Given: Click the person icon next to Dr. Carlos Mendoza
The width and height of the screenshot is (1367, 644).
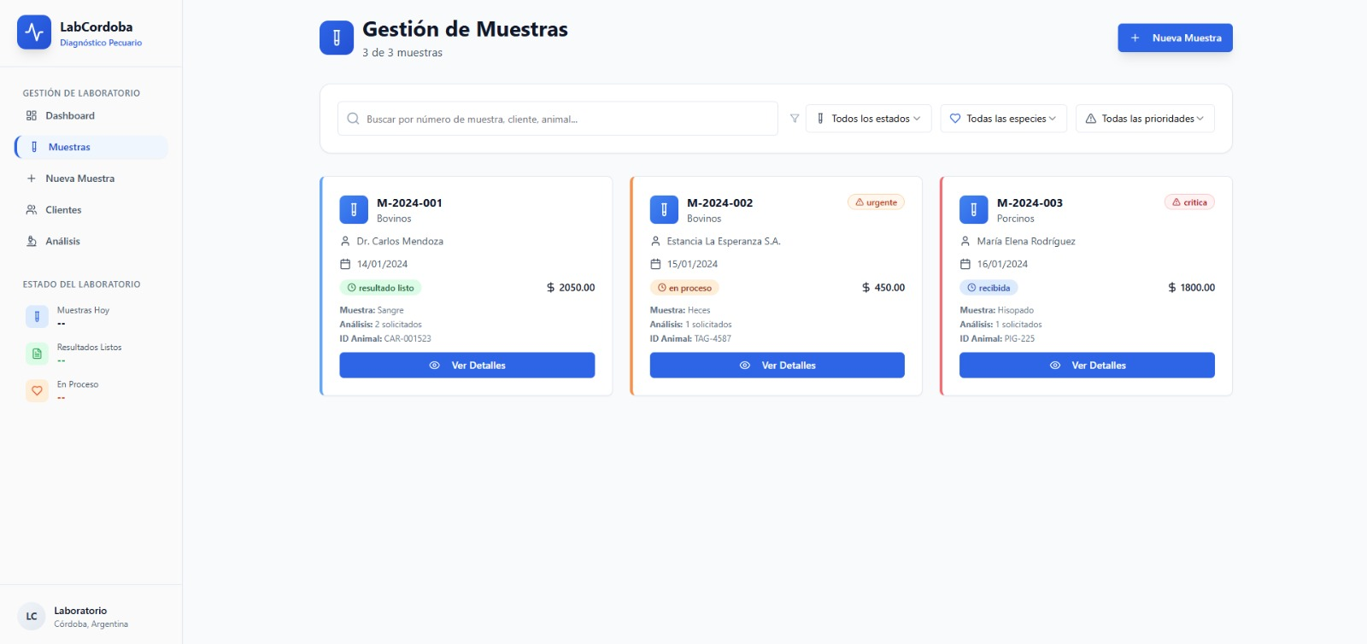Looking at the screenshot, I should [x=345, y=241].
